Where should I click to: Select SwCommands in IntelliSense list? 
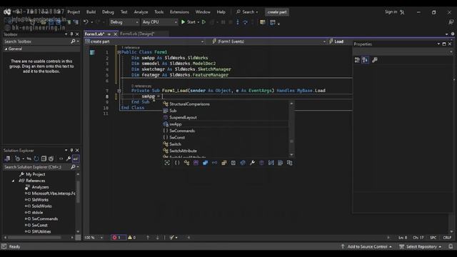[182, 131]
